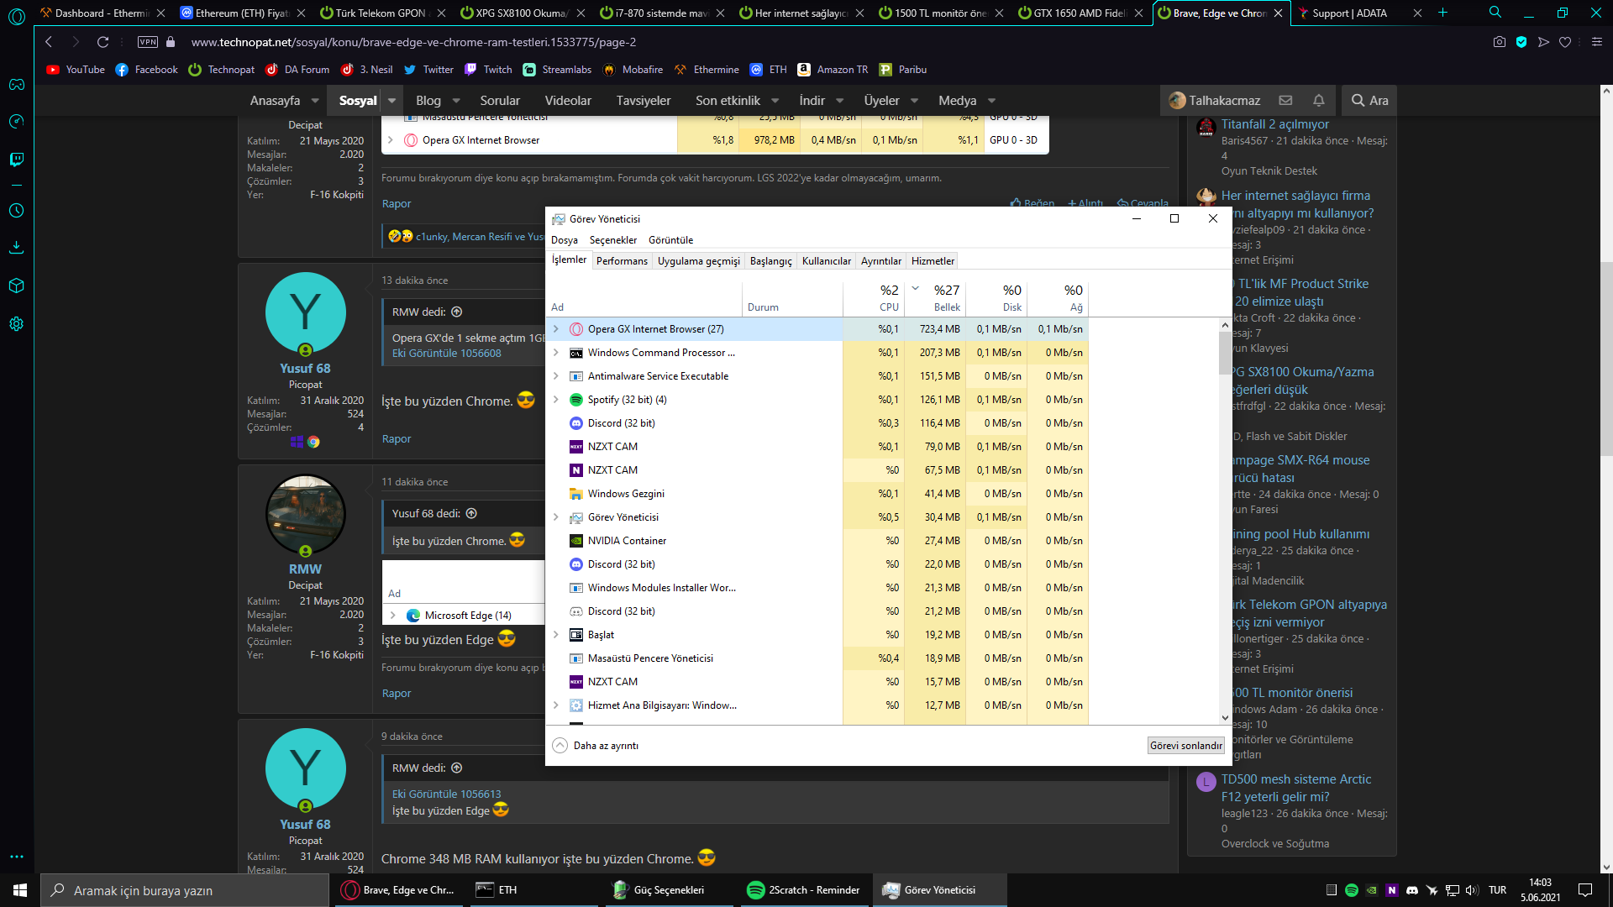Open sidebar settings gear icon
The image size is (1613, 907).
click(x=16, y=324)
